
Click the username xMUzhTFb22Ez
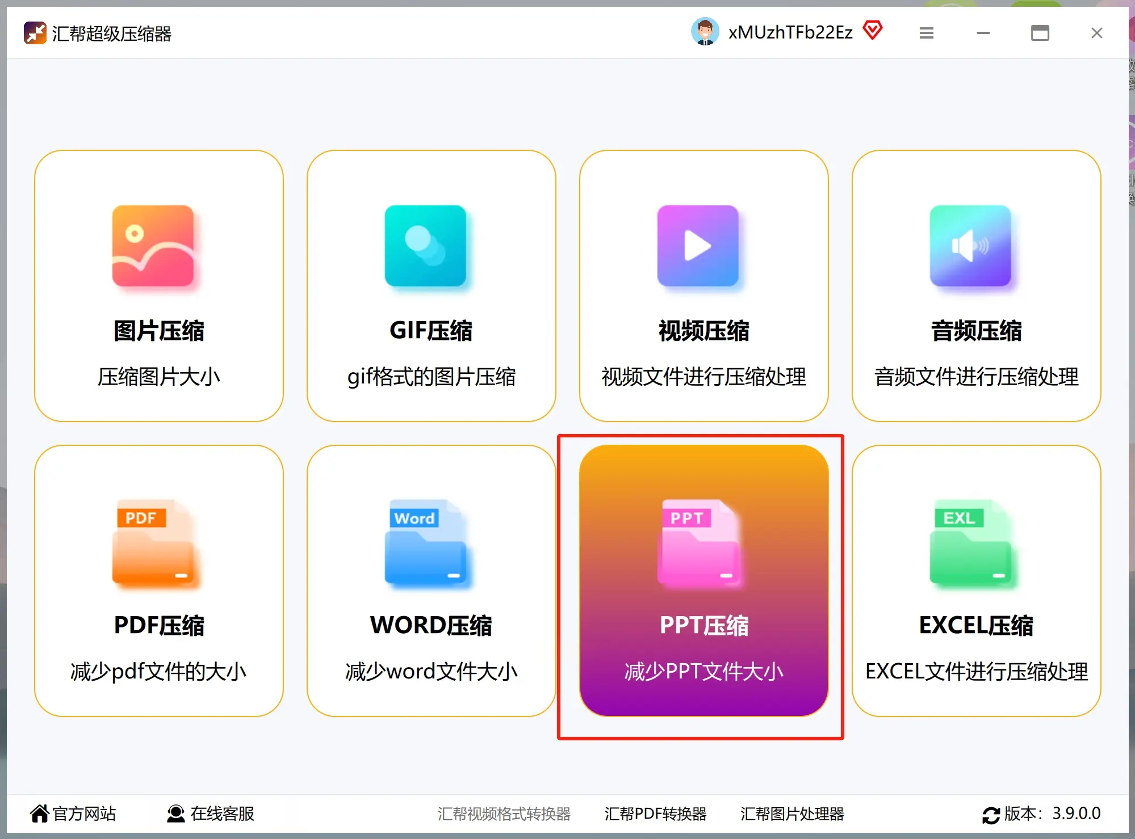pos(790,32)
